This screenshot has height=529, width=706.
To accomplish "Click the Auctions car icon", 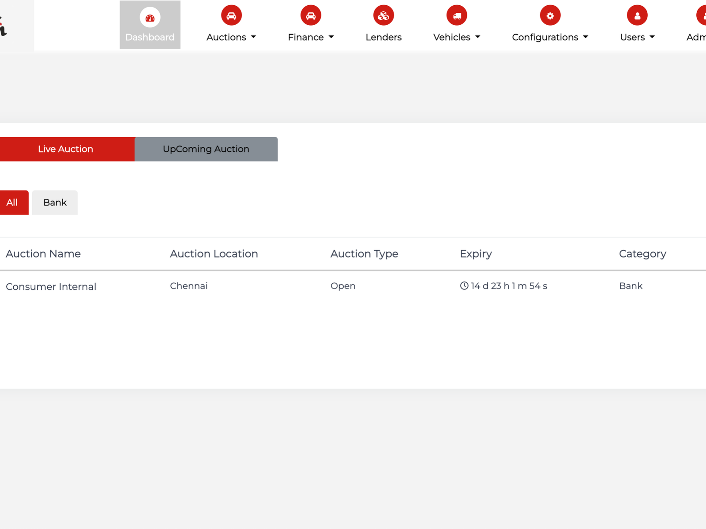I will pyautogui.click(x=231, y=15).
